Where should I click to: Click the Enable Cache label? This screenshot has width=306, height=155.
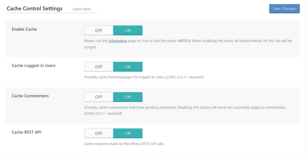[25, 29]
